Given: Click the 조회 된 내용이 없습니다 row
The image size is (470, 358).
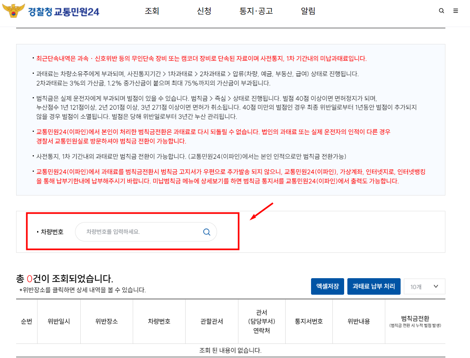Looking at the screenshot, I should click(x=230, y=351).
